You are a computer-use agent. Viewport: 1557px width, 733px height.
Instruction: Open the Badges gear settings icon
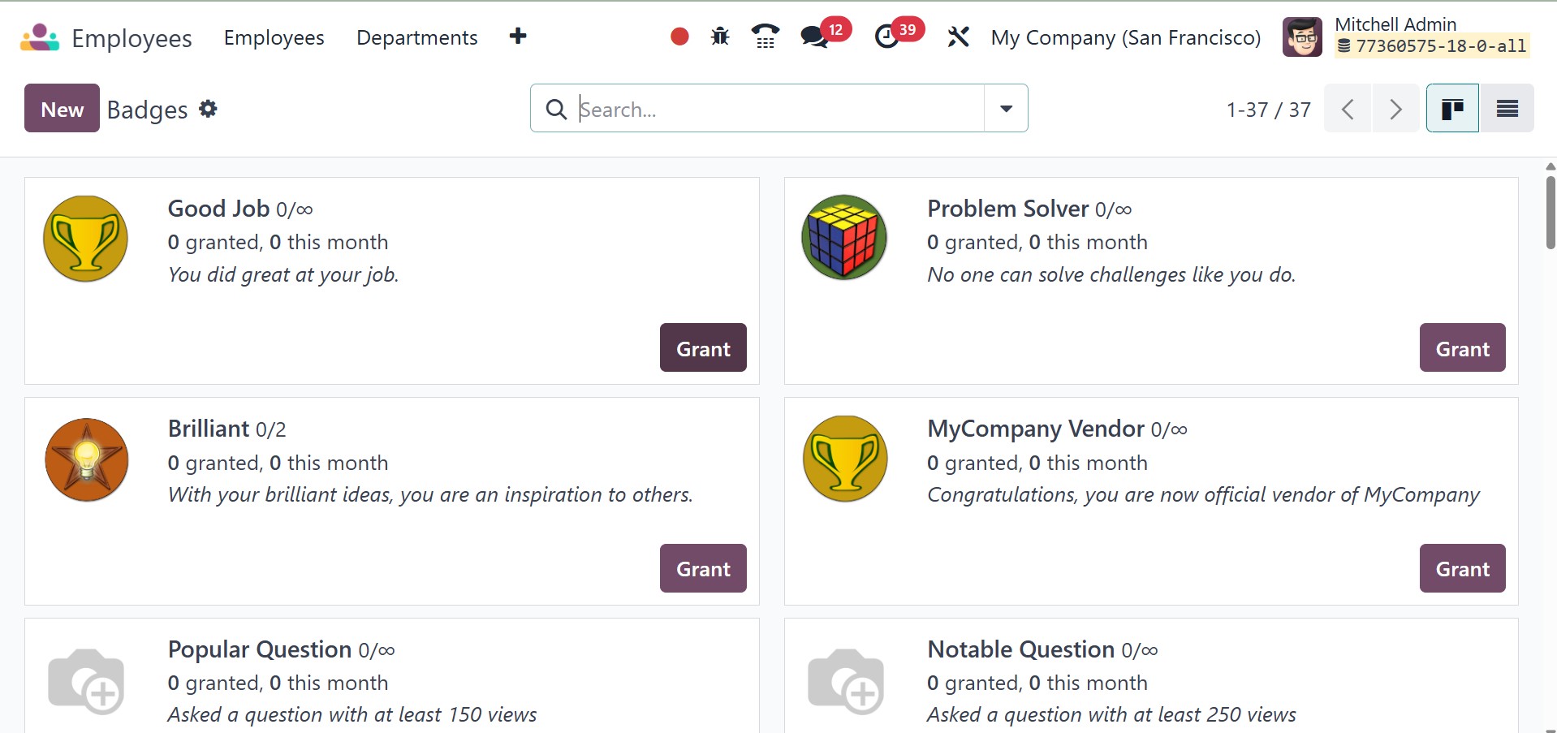(209, 109)
